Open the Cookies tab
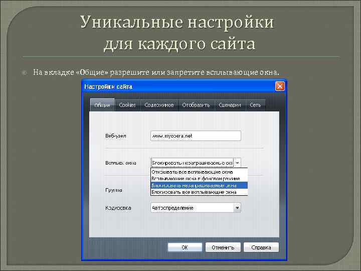The height and width of the screenshot is (271, 361). pyautogui.click(x=127, y=105)
